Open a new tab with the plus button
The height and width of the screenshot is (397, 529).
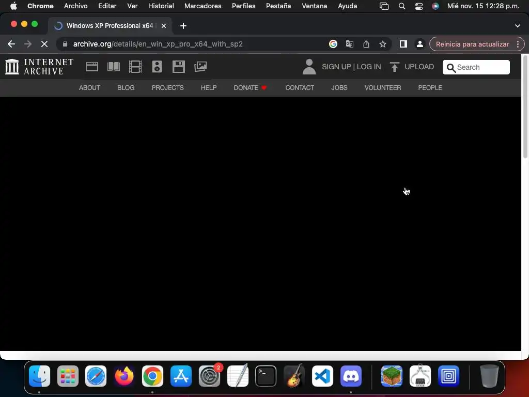[183, 26]
